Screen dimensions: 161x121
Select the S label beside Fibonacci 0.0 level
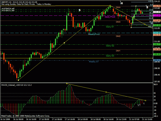click(147, 7)
